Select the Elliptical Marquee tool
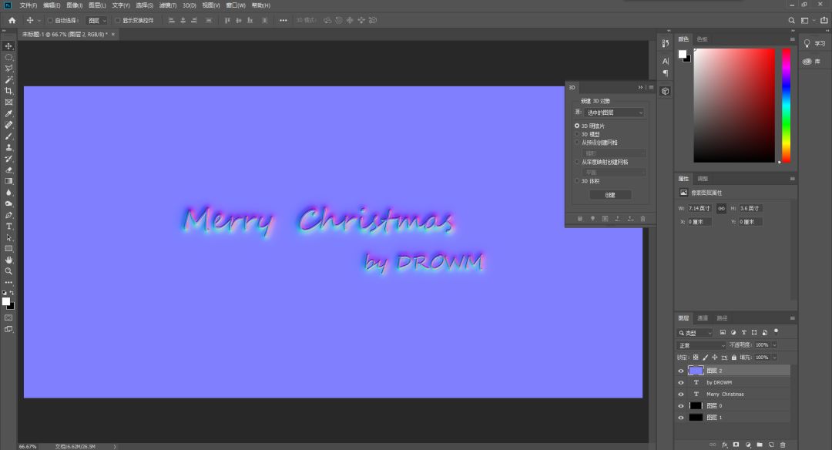The image size is (832, 450). pos(8,57)
